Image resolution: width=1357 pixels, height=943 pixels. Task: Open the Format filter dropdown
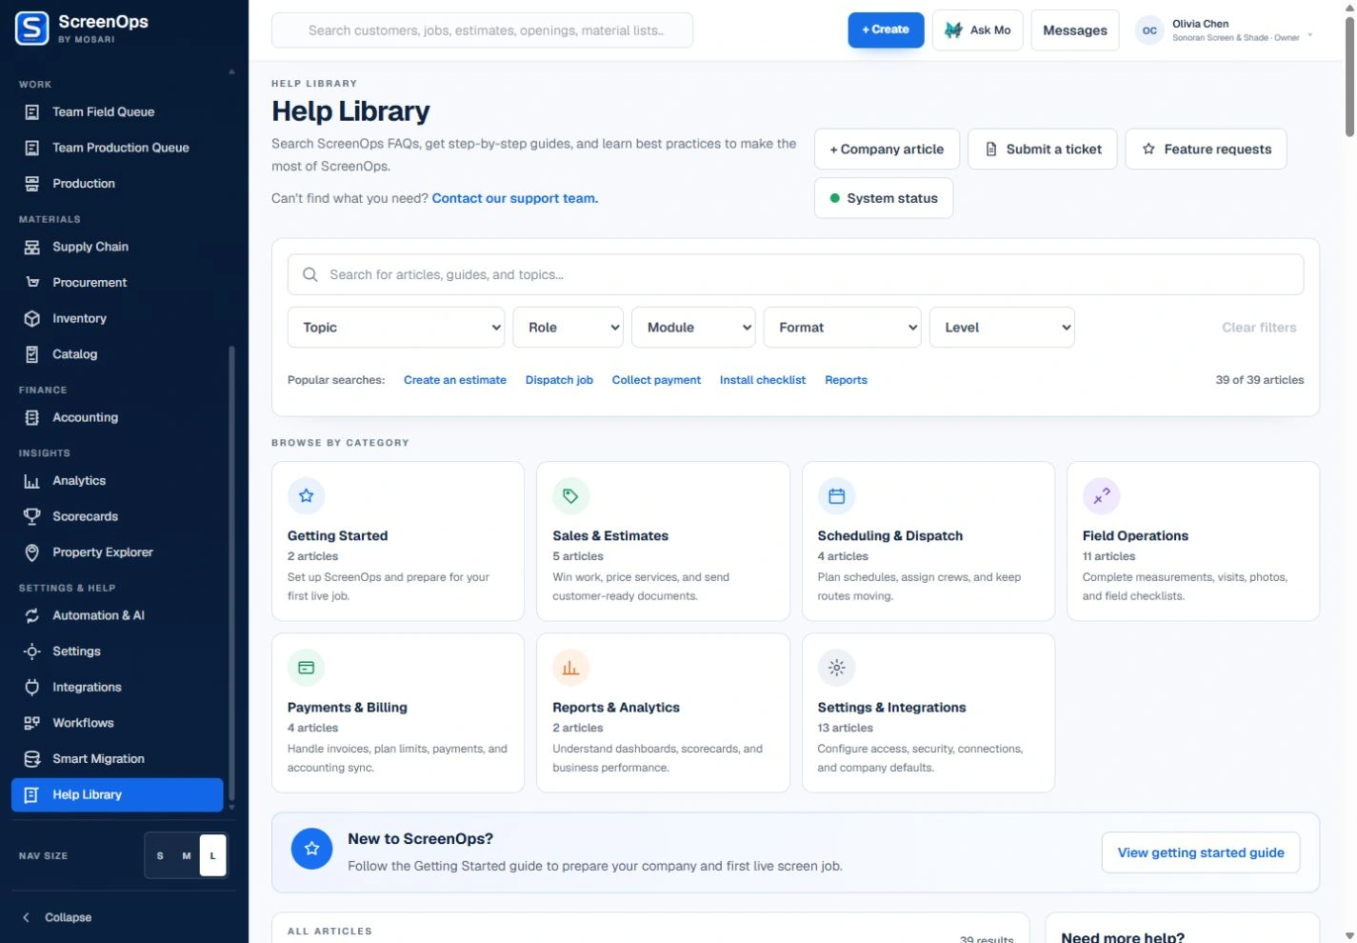(843, 328)
